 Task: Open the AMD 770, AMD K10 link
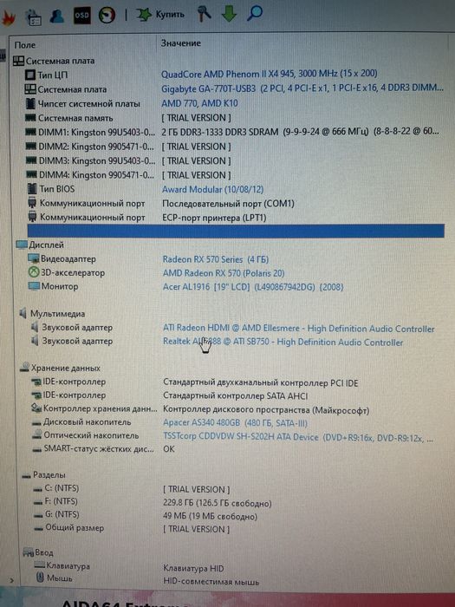[x=199, y=103]
